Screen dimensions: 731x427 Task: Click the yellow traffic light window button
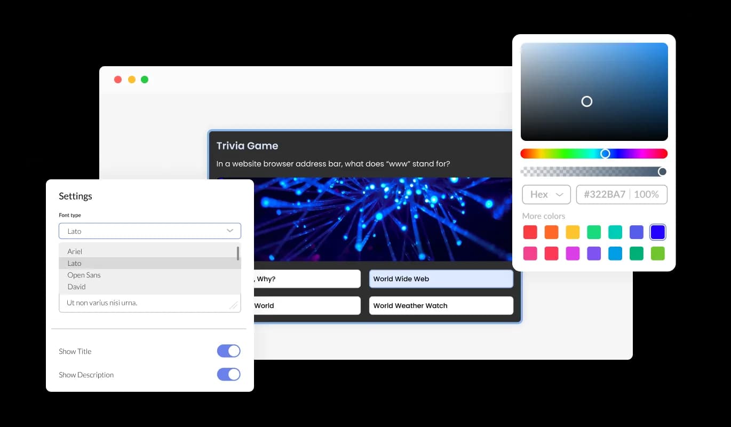click(x=131, y=79)
